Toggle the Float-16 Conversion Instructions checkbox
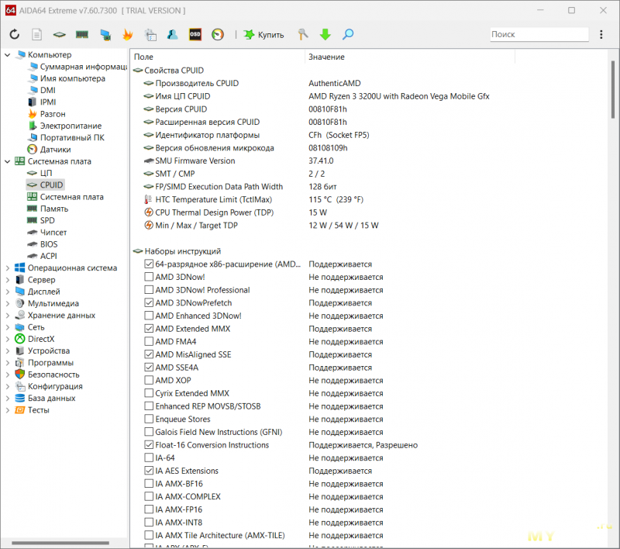The image size is (620, 549). [x=149, y=444]
